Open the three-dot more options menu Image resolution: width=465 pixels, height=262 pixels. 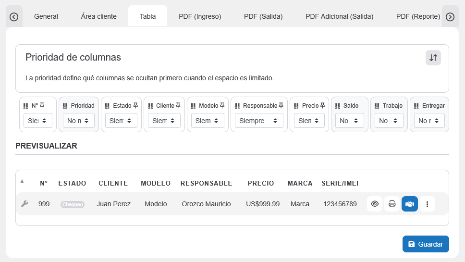click(427, 204)
